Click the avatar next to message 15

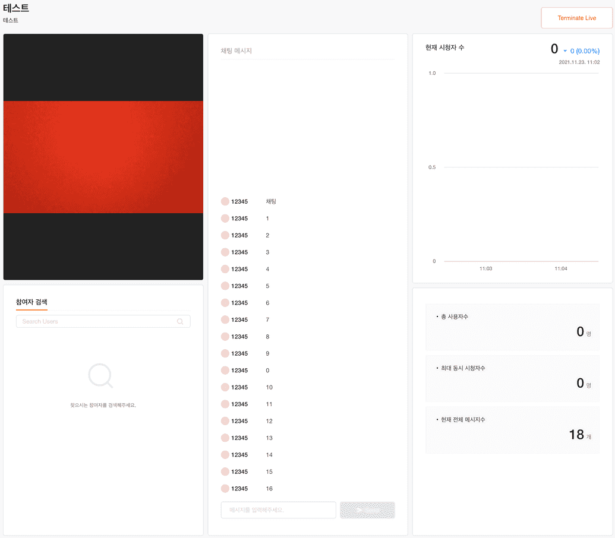coord(225,471)
